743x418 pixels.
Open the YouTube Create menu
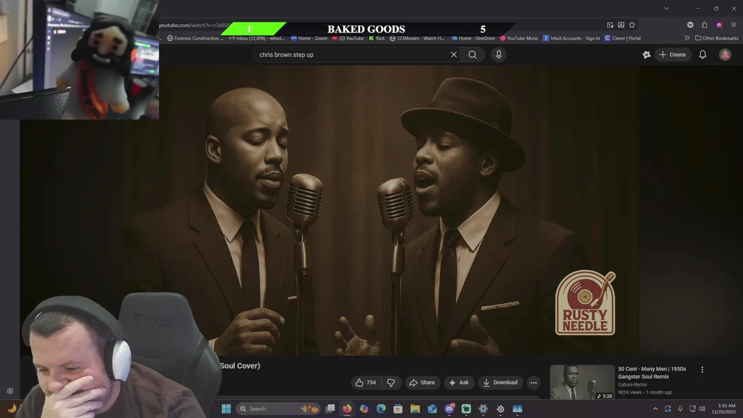click(x=672, y=55)
